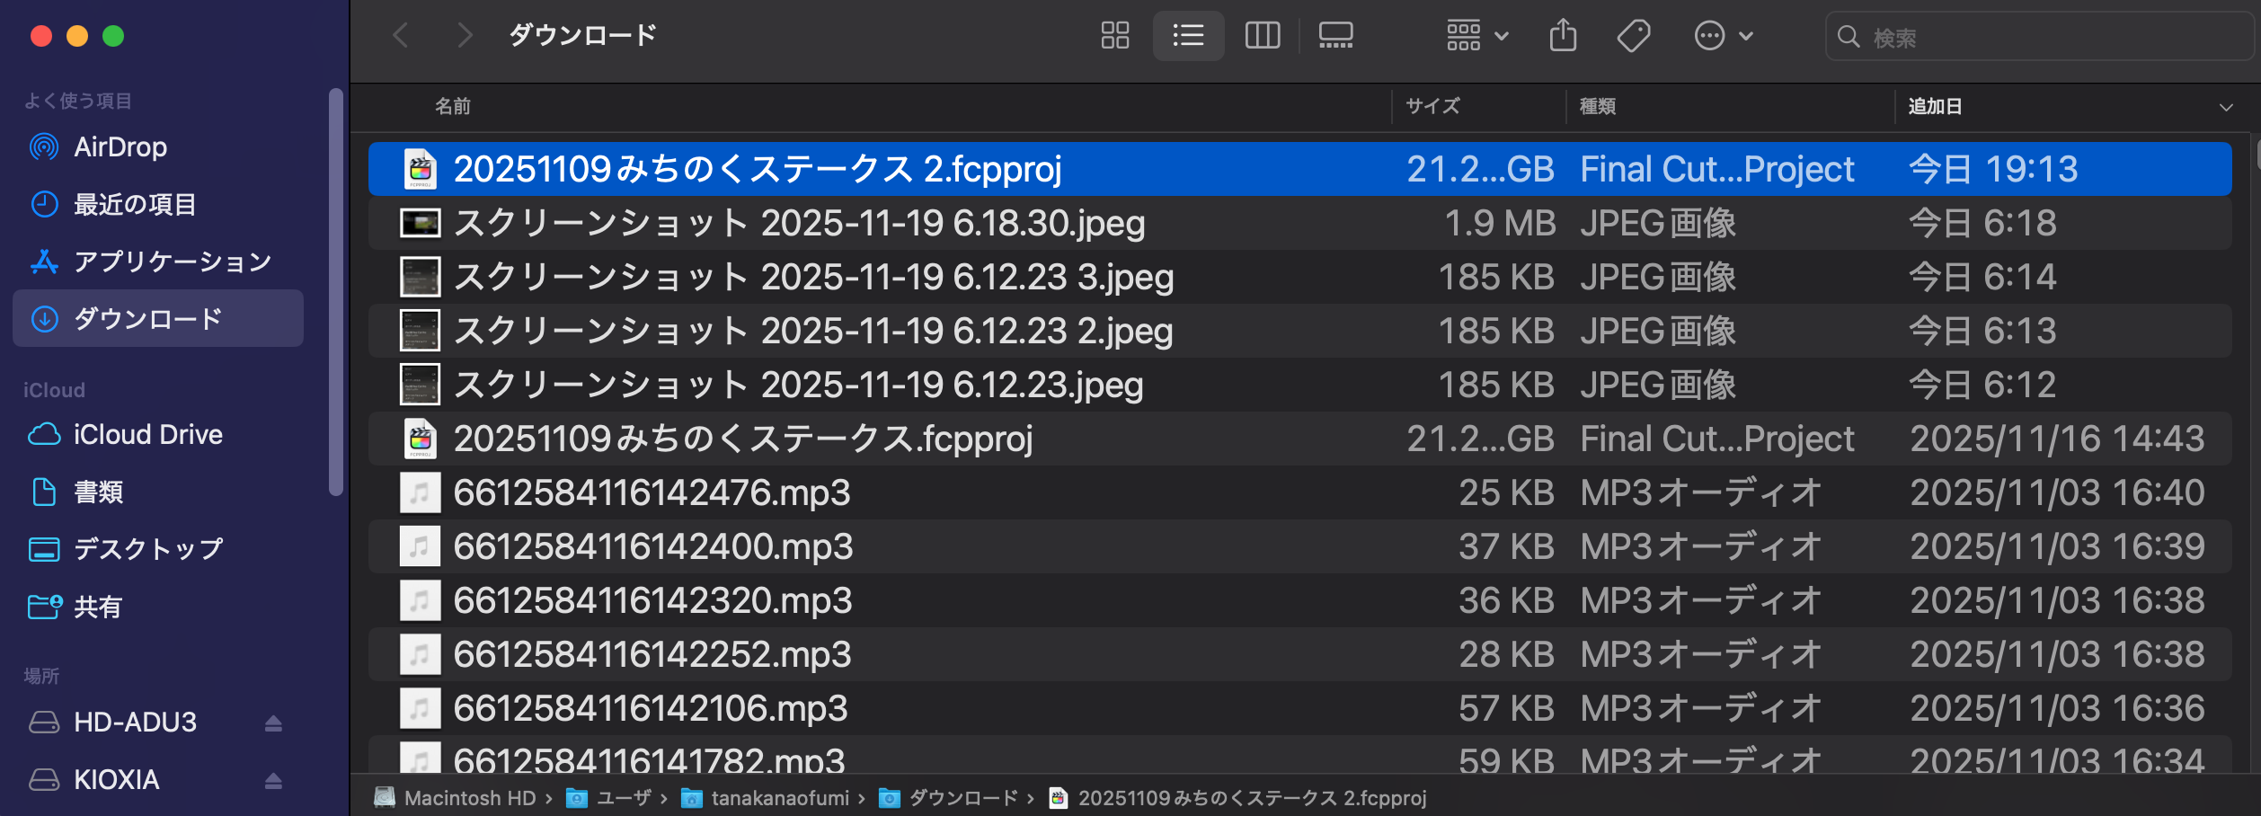Open the action ellipsis menu
2261x816 pixels.
click(1723, 36)
